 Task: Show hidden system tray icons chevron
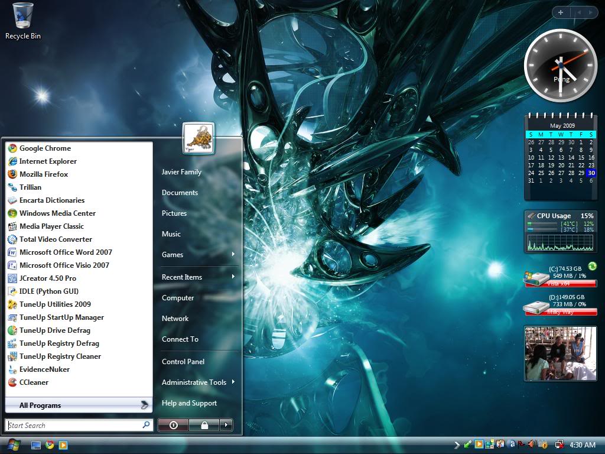point(457,445)
